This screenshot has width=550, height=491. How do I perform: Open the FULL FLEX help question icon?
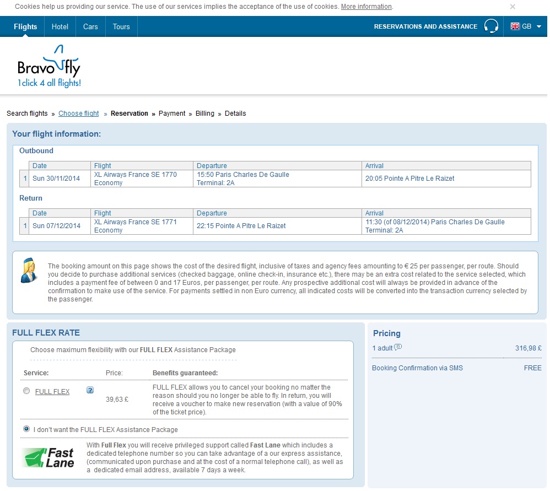(90, 390)
